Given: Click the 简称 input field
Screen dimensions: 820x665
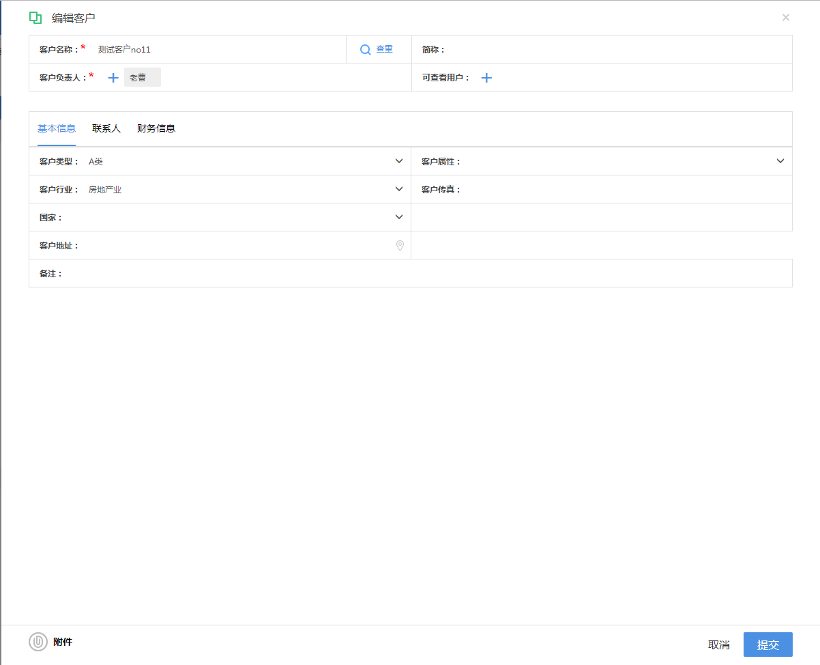Looking at the screenshot, I should click(617, 50).
